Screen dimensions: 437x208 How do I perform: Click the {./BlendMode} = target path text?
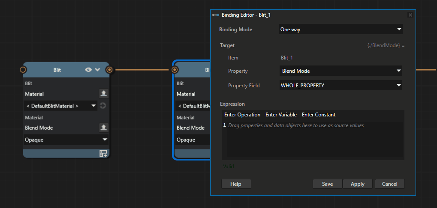pyautogui.click(x=386, y=45)
